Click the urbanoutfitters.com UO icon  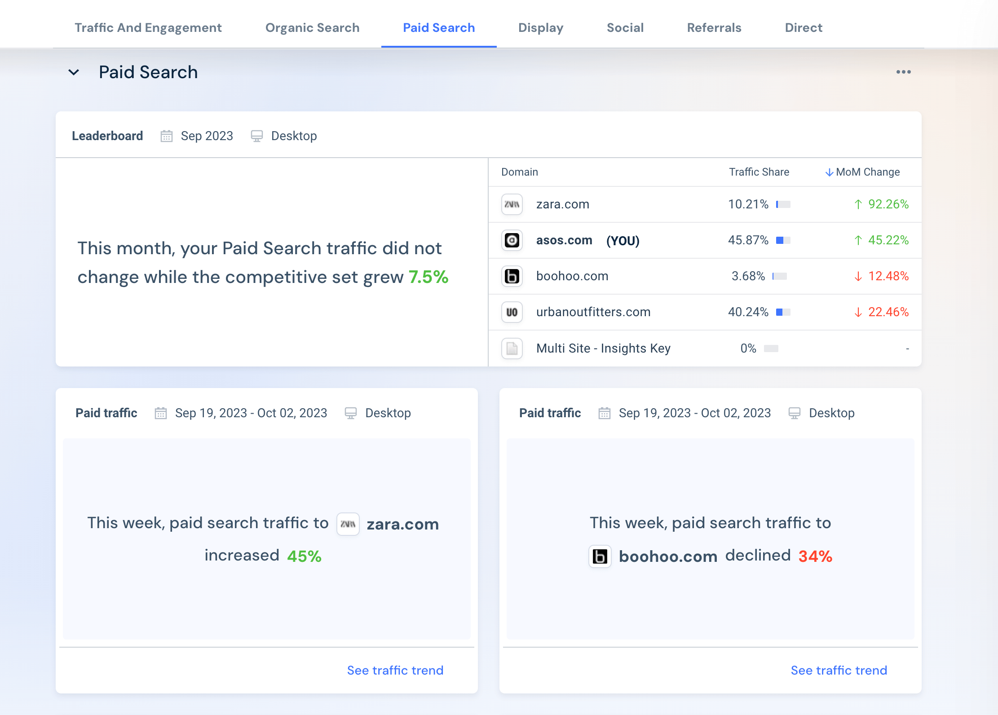tap(512, 312)
